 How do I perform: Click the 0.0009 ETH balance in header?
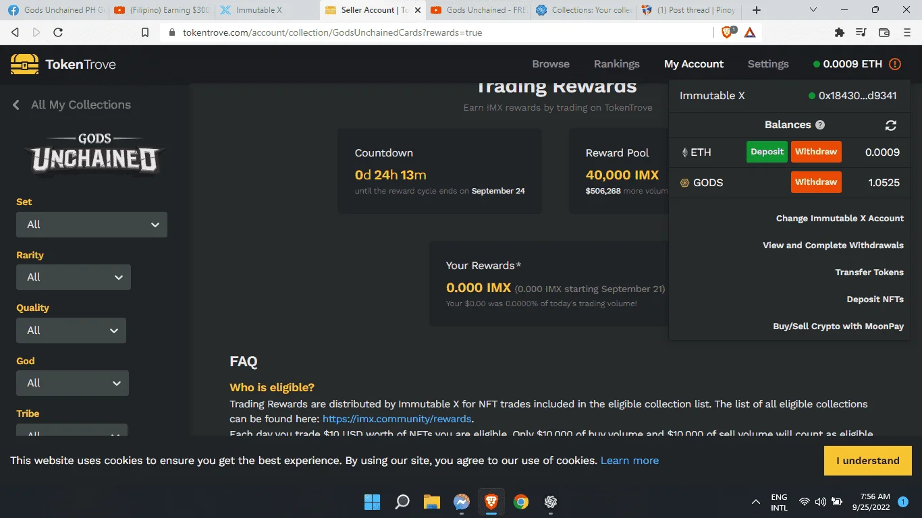pyautogui.click(x=852, y=64)
